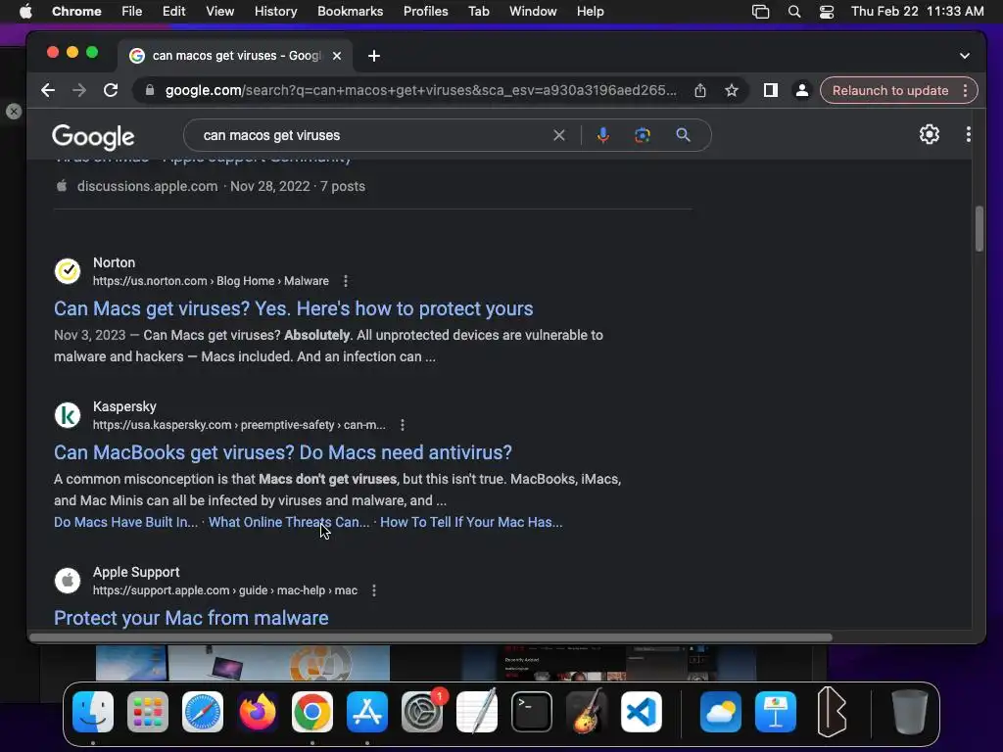Open App Store from the Dock

[x=367, y=712]
